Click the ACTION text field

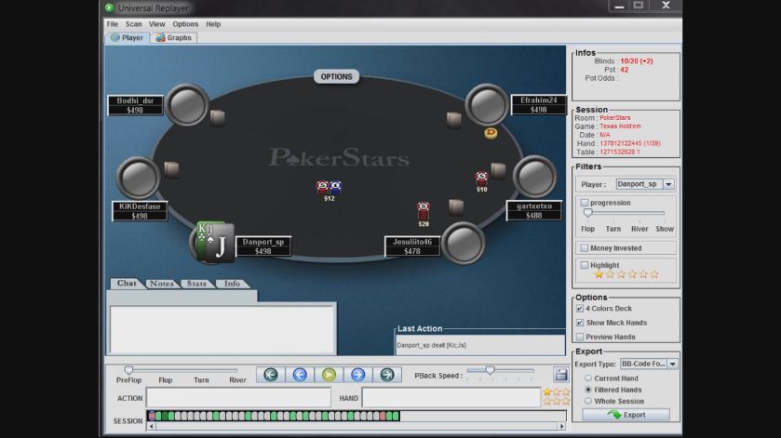tap(238, 398)
